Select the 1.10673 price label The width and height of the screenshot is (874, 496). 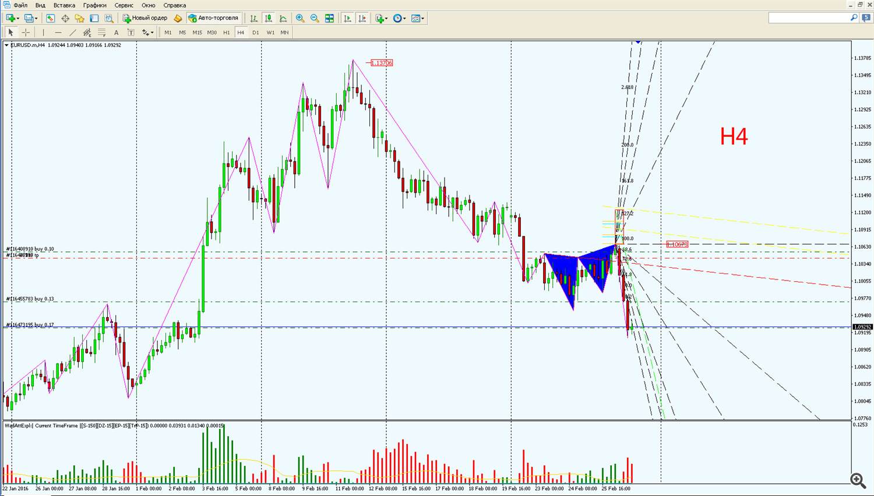677,245
